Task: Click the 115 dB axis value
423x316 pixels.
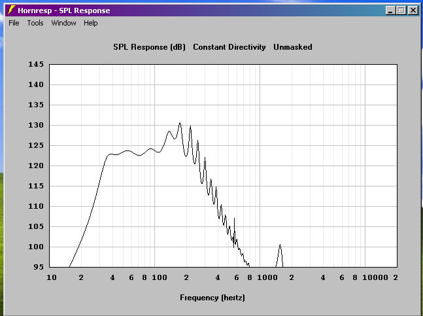Action: pos(36,186)
